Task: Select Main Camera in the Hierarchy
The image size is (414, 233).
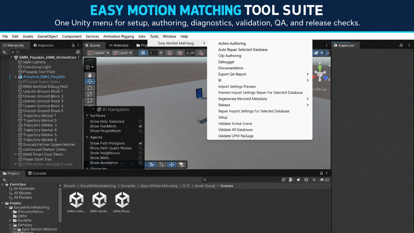Action: click(34, 62)
